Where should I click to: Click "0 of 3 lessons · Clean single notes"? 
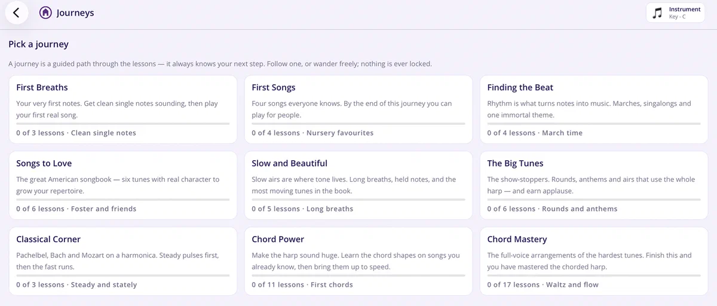(76, 133)
